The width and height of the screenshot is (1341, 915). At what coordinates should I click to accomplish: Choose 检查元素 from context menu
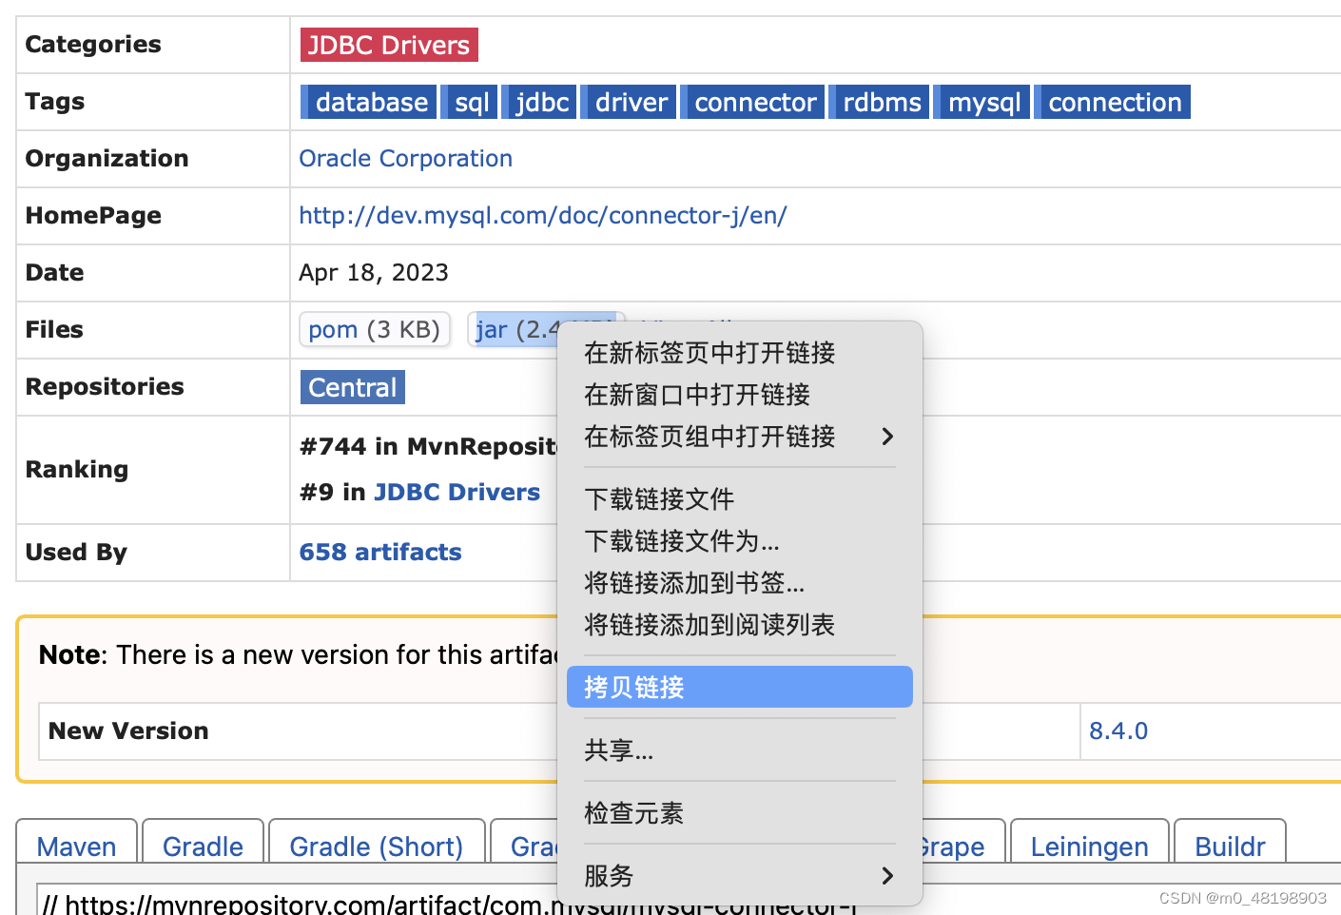(x=739, y=813)
